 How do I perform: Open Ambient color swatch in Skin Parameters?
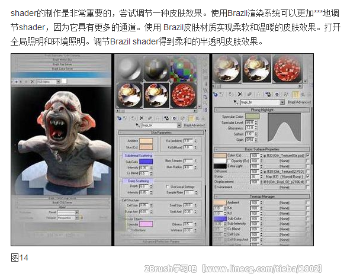[x=146, y=141]
